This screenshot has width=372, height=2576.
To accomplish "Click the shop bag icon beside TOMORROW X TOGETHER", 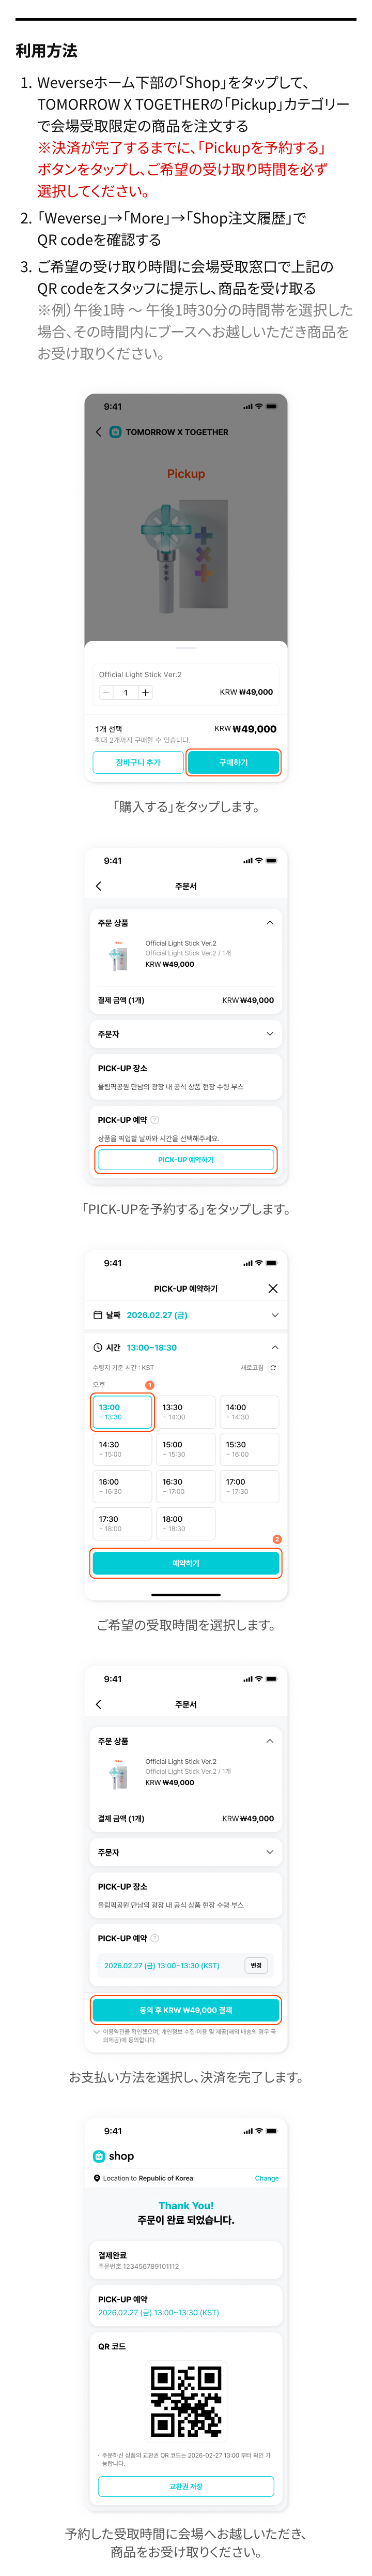I will [x=115, y=432].
